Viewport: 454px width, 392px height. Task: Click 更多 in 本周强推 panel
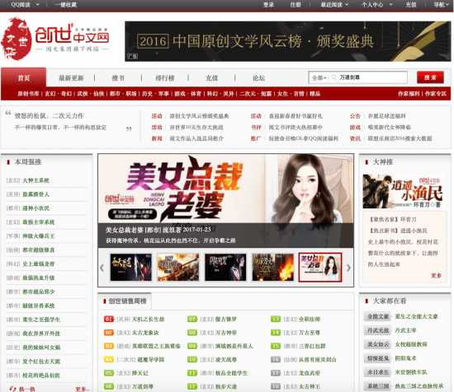(82, 389)
